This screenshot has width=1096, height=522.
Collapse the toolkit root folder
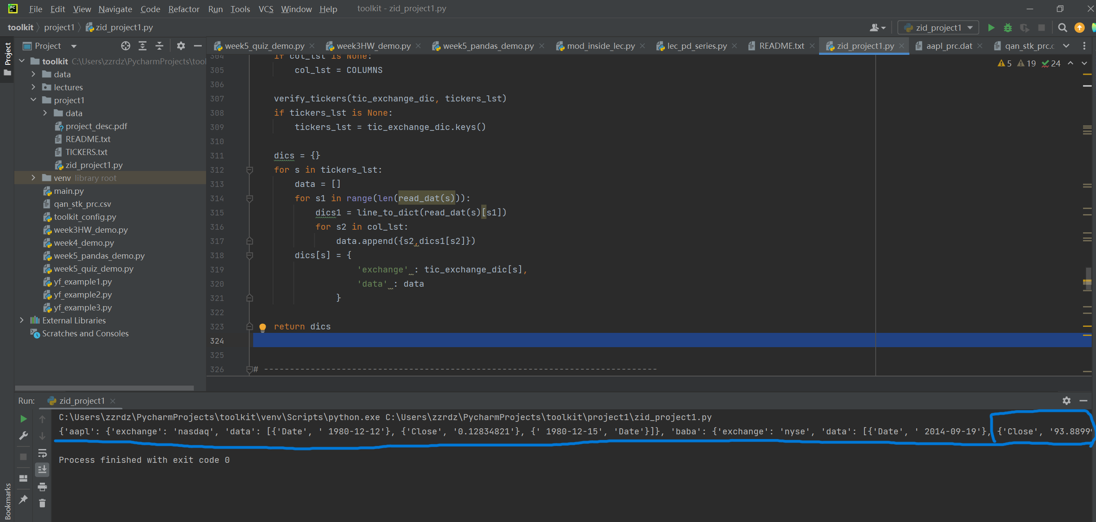pyautogui.click(x=22, y=61)
